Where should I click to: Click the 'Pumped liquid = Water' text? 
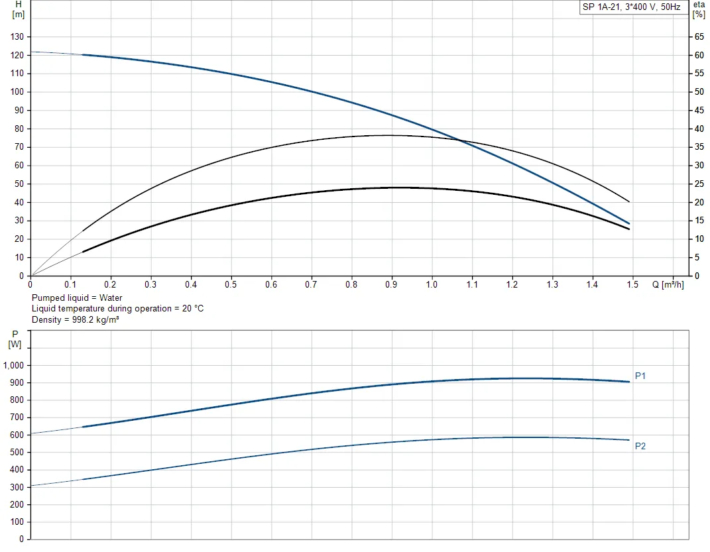tap(77, 298)
